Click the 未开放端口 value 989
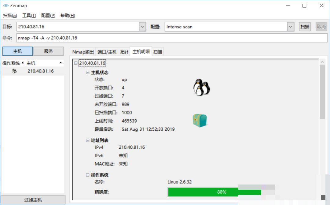 click(x=126, y=104)
